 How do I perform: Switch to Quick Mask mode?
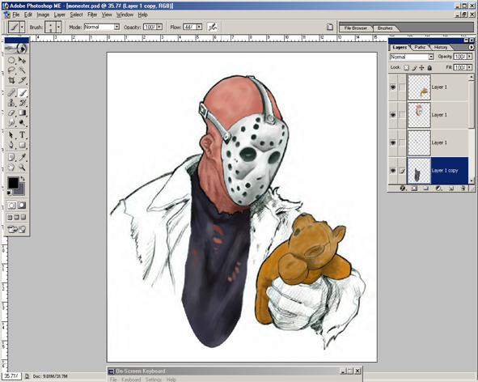point(22,206)
